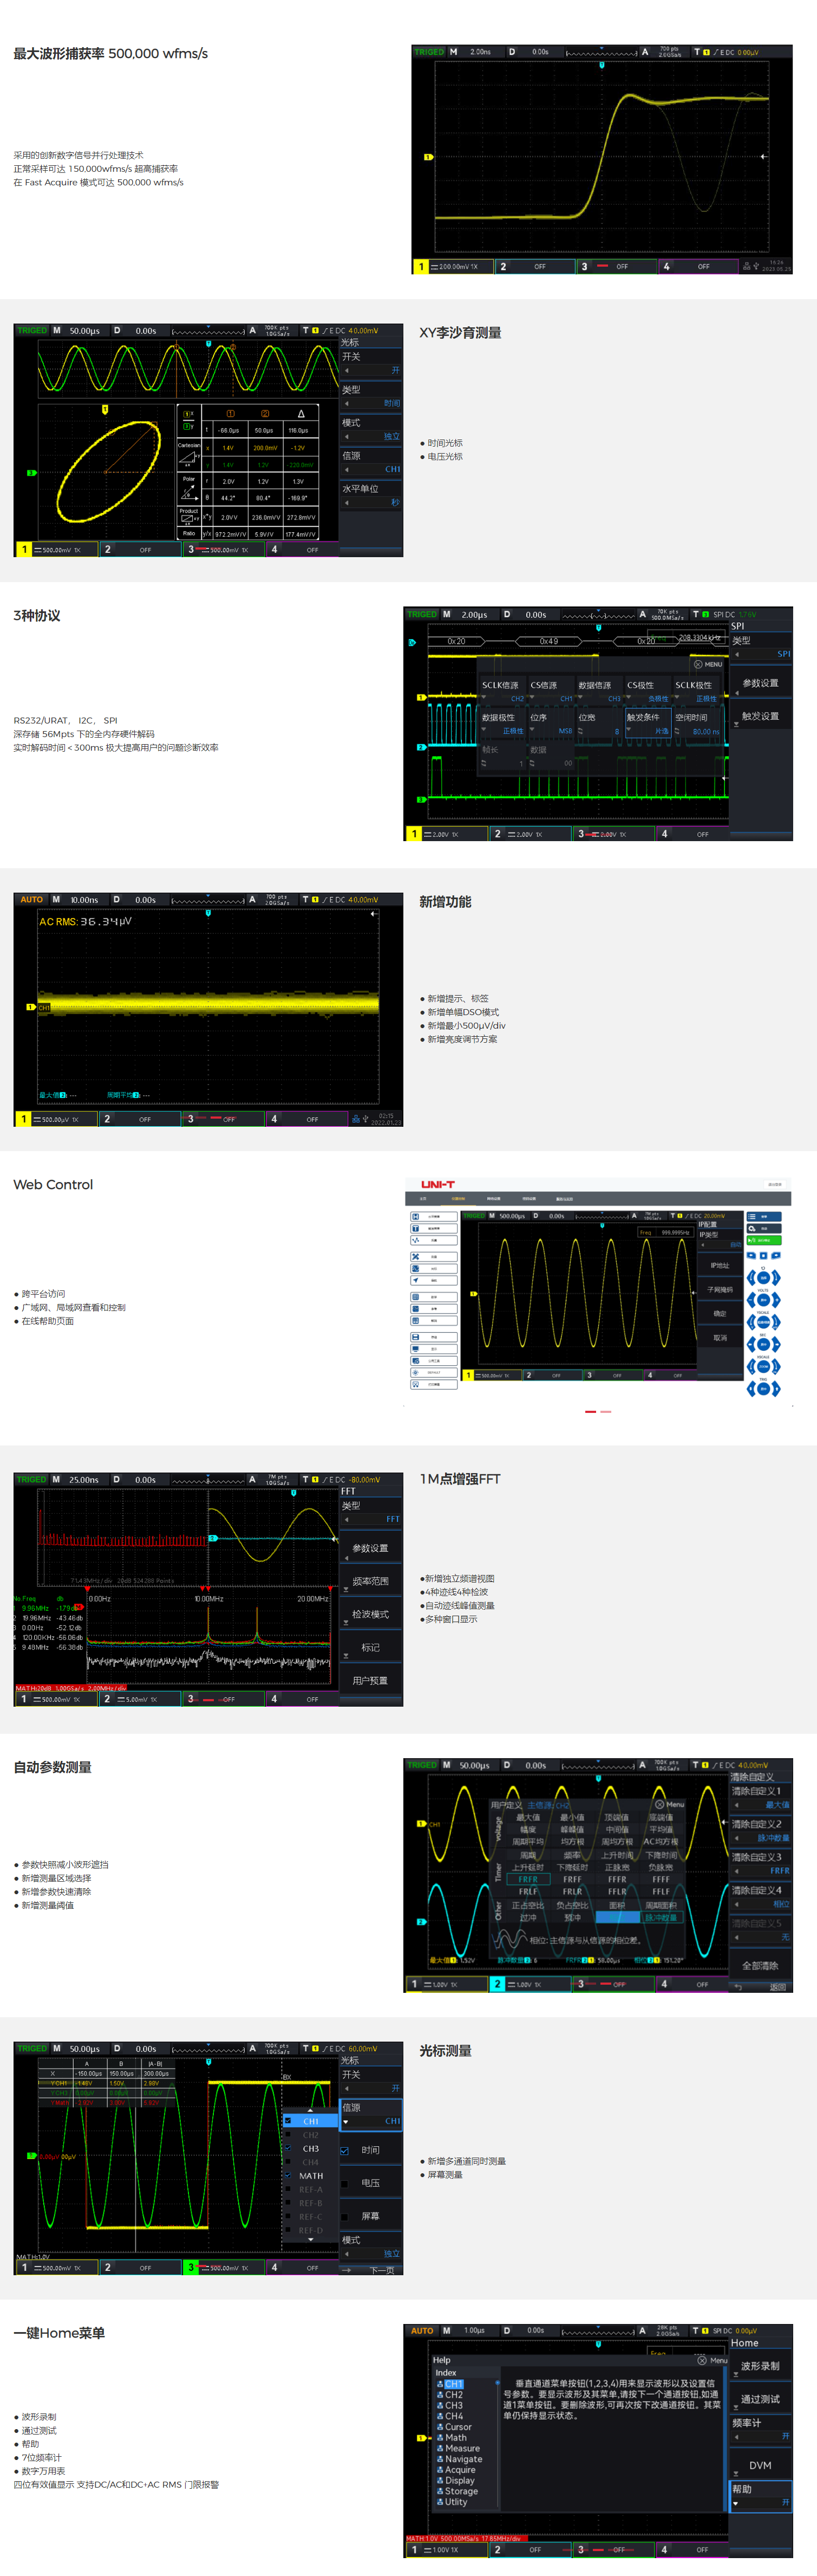Select Cursor in the Help index list
This screenshot has height=2576, width=817.
pos(457,2426)
